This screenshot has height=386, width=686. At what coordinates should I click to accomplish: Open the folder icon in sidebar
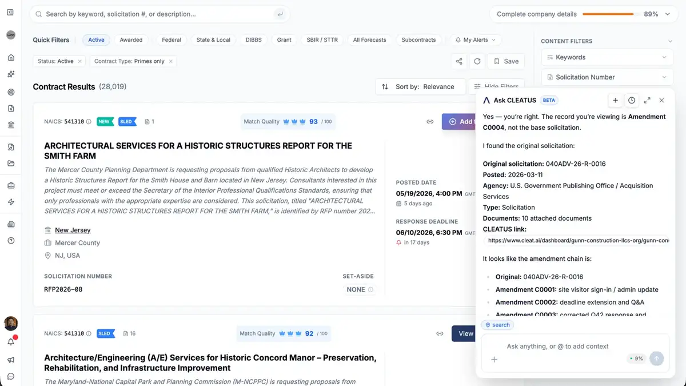coord(11,164)
